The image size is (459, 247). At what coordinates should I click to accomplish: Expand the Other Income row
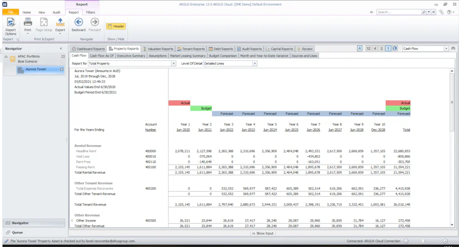[72, 220]
